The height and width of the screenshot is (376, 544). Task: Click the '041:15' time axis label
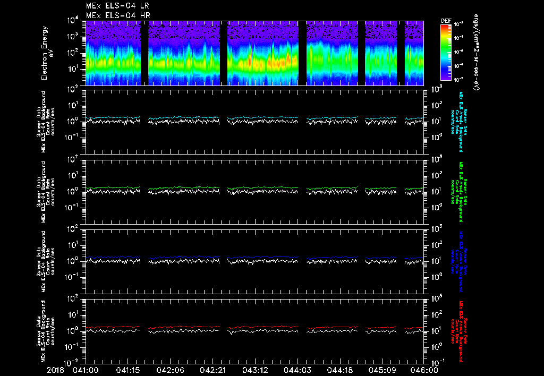127,371
